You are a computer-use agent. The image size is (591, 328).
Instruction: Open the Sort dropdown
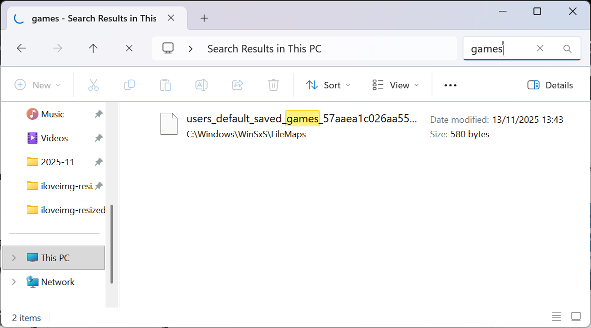point(328,85)
